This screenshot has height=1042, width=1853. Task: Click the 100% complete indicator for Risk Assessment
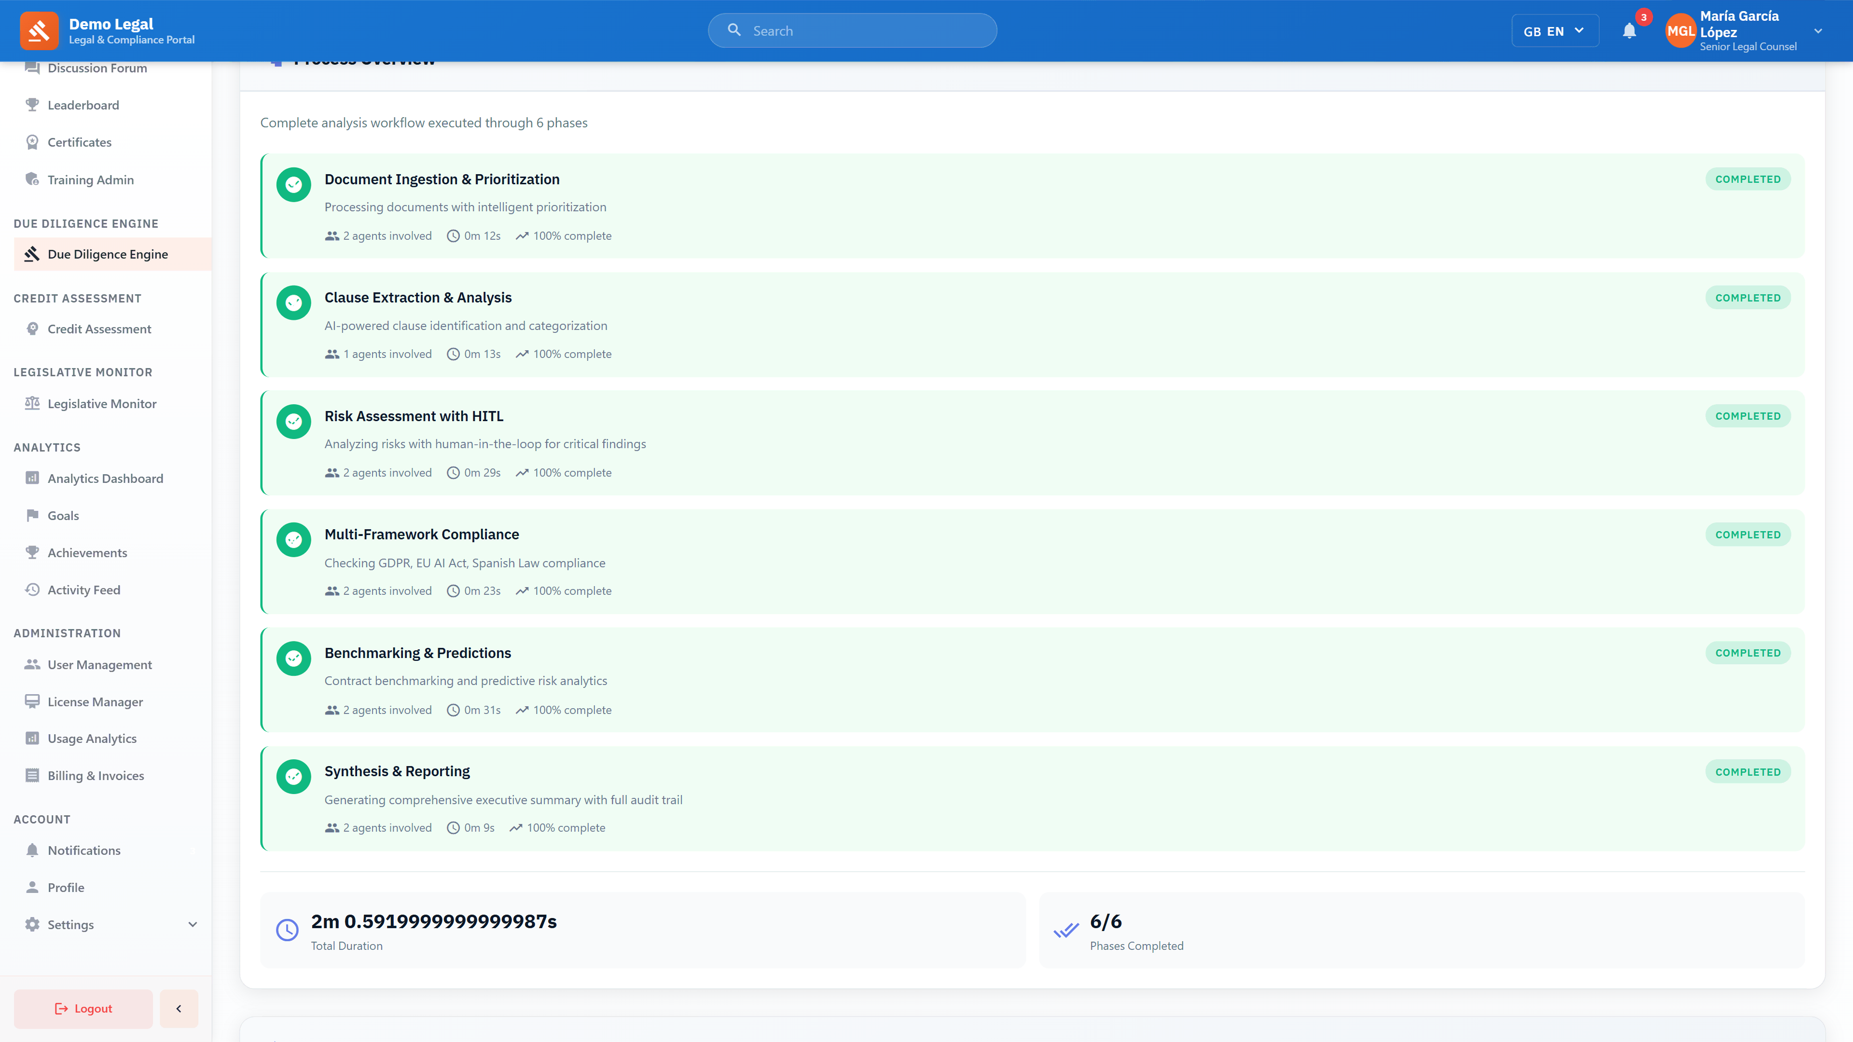click(563, 472)
